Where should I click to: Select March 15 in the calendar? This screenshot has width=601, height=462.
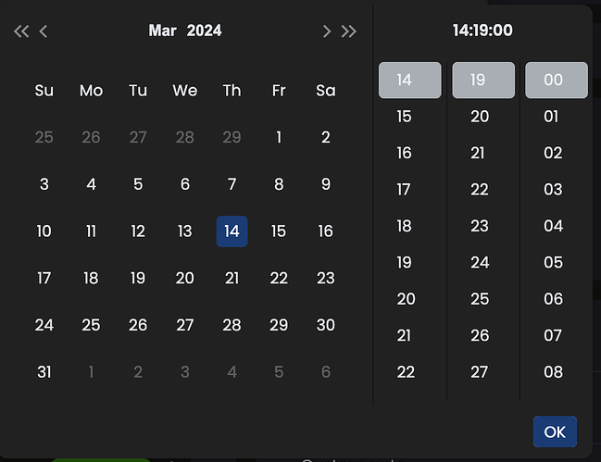click(279, 231)
